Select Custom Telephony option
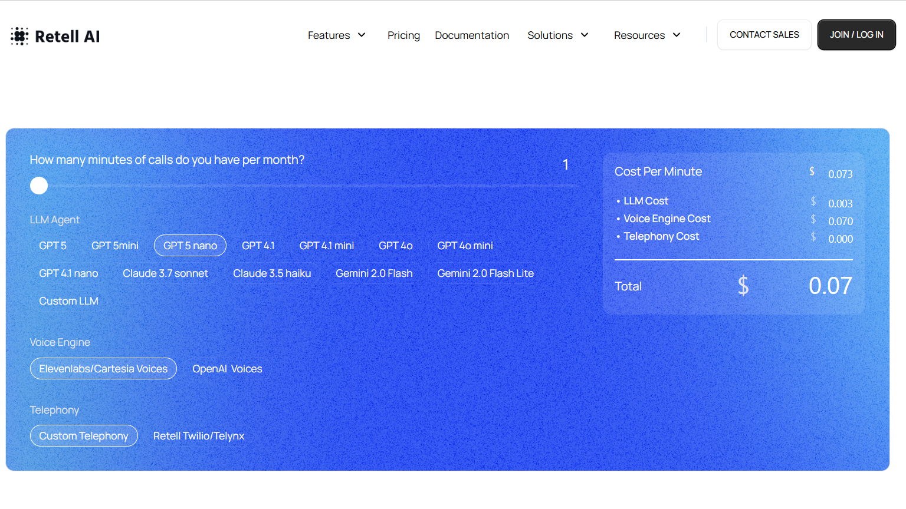 [x=84, y=436]
